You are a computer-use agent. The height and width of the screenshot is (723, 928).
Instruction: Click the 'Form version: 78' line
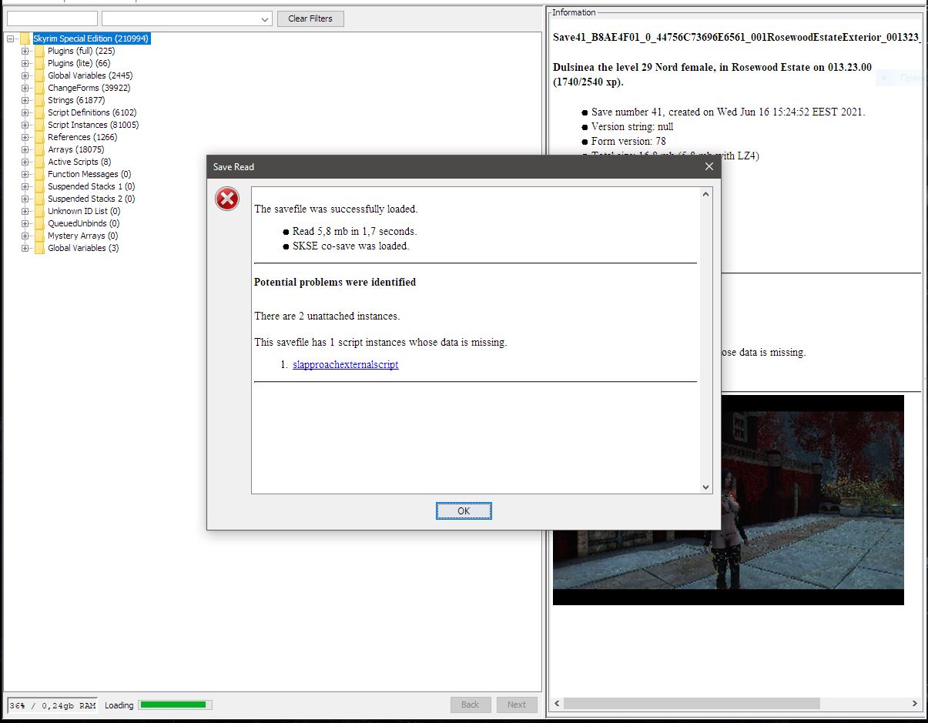(628, 141)
